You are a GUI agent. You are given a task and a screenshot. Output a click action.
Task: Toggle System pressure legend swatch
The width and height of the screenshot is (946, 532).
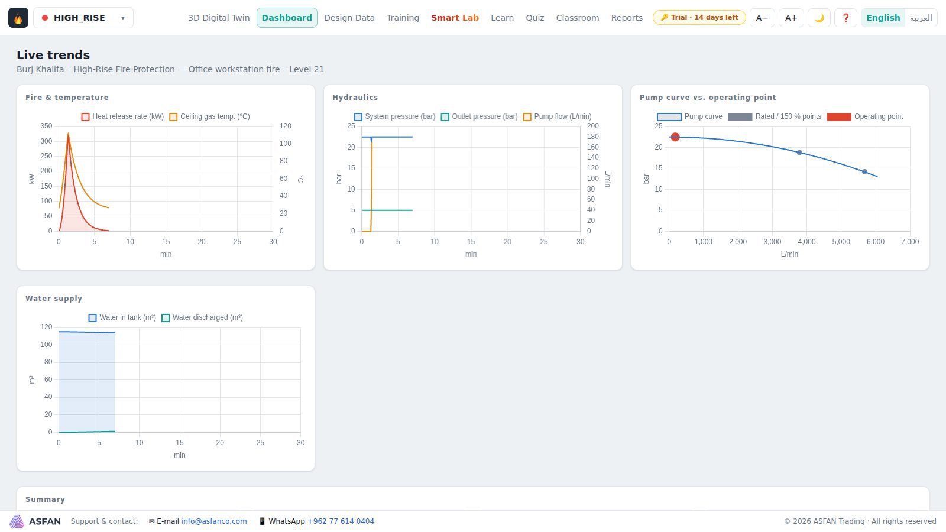(x=358, y=117)
